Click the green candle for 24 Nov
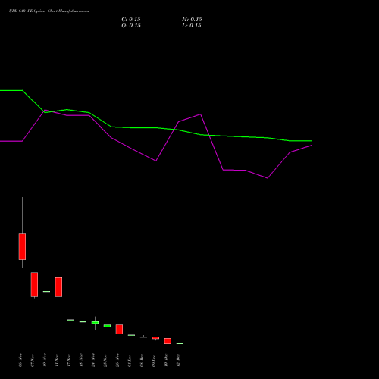 click(95, 323)
